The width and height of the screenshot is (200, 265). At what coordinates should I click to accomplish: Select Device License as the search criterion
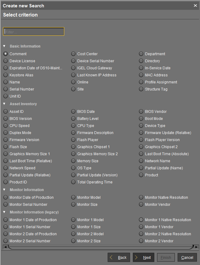[6, 61]
